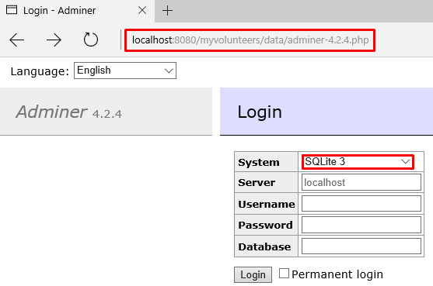
Task: Click the address bar showing adminer-4.2.4.php
Action: (x=250, y=40)
